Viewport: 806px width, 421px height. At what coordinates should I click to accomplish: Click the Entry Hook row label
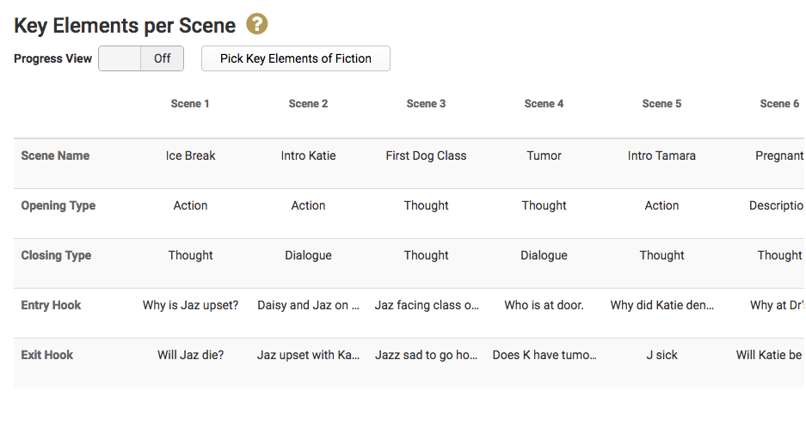click(51, 305)
